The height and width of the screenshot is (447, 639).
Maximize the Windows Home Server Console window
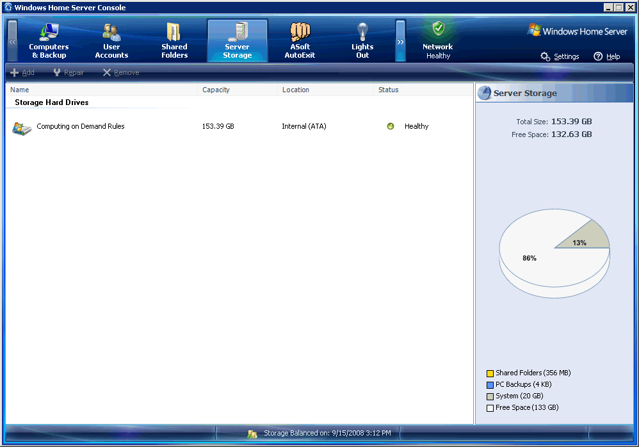(x=619, y=7)
